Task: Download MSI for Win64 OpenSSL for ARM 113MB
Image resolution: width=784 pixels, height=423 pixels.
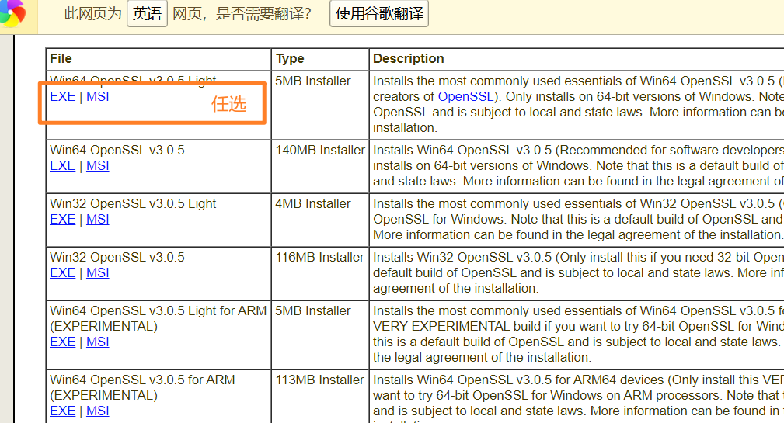Action: [97, 411]
